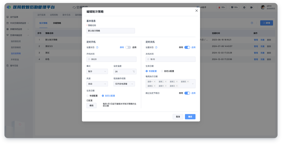Click video camera icon in header

pos(251,7)
